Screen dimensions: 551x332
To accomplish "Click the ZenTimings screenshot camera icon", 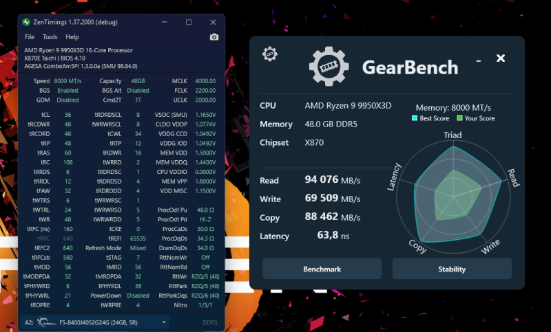I will 214,37.
